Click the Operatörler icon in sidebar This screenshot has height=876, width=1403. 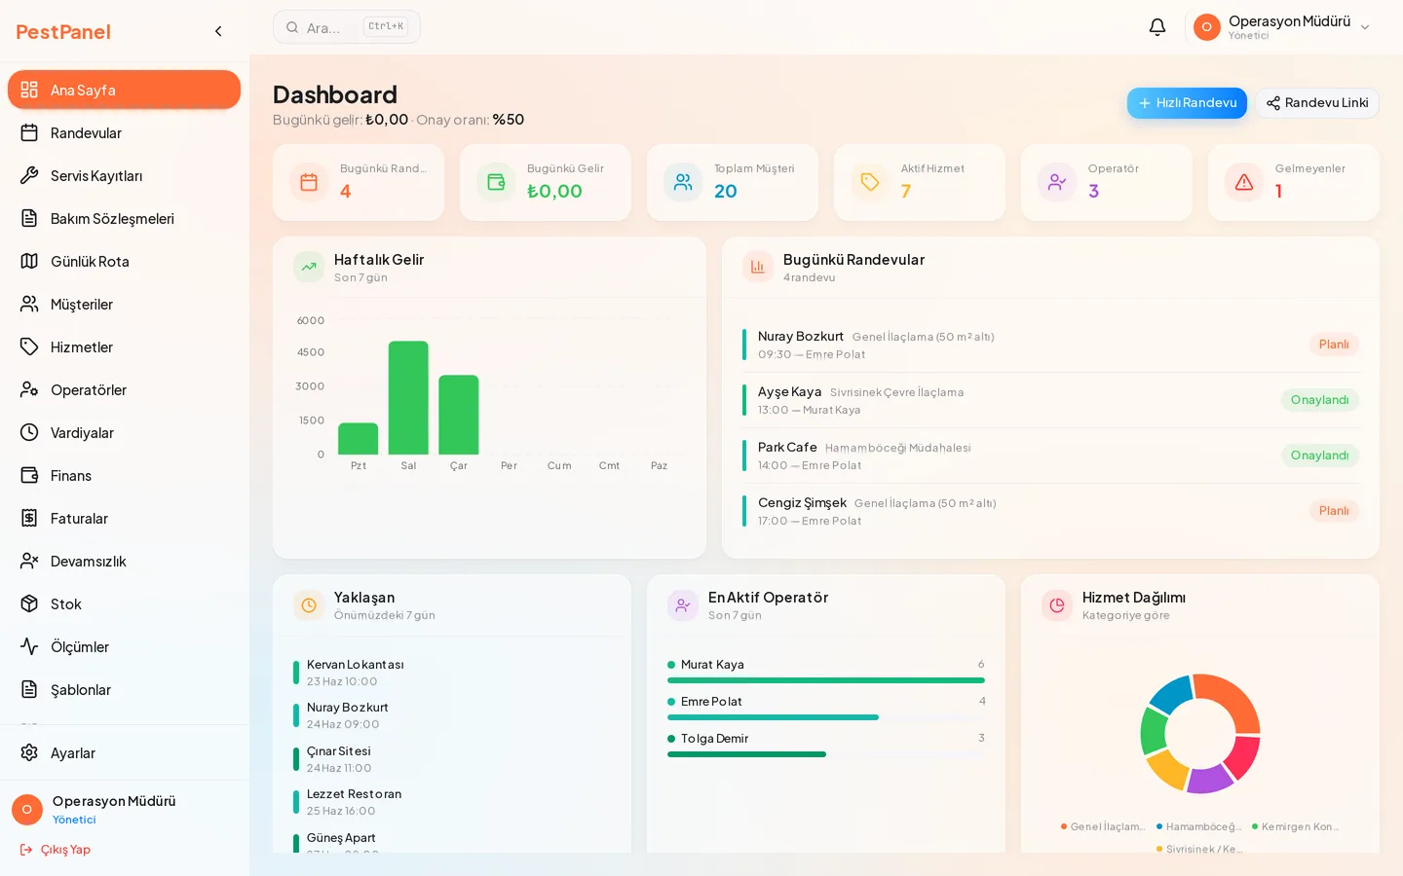pos(29,389)
